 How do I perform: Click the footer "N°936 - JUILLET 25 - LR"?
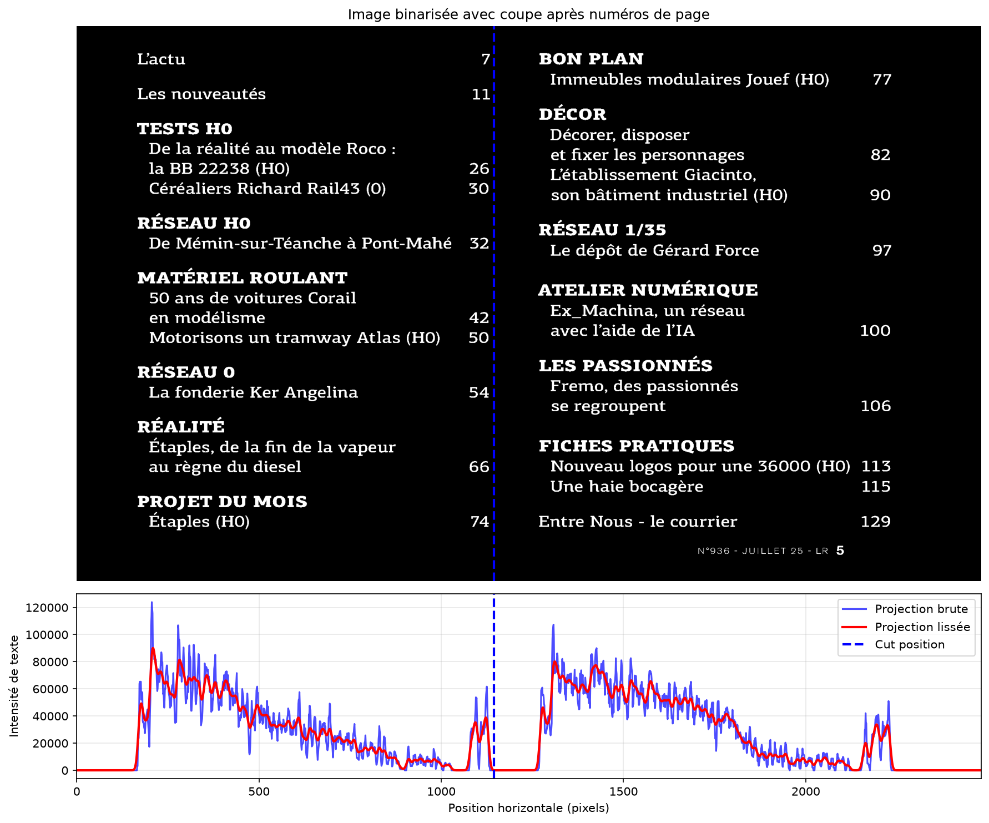pos(763,551)
